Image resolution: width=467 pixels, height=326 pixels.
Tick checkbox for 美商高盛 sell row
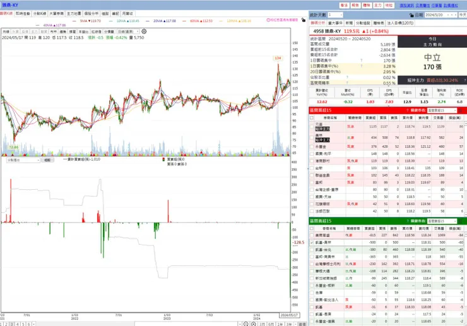(312, 235)
